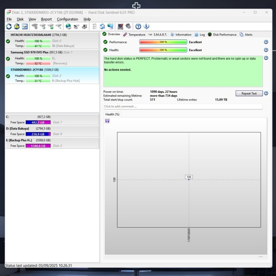Click the 'E: [Backup Plus H..]' partition heading
This screenshot has height=276, width=276.
pyautogui.click(x=19, y=140)
